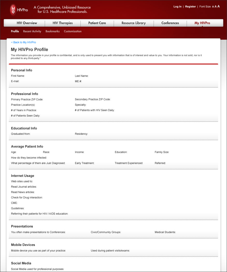Click the Race label
Screen dimensions: 227x272
[x=46, y=152]
